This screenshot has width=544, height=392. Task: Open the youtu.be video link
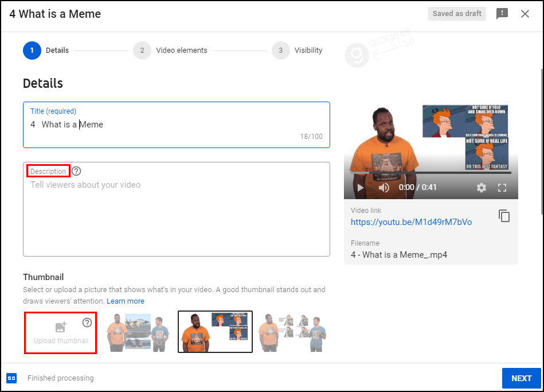click(x=411, y=222)
